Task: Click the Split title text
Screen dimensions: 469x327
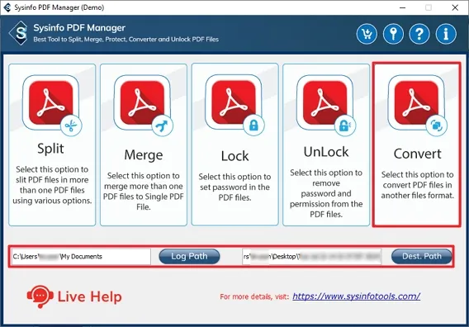Action: point(50,149)
